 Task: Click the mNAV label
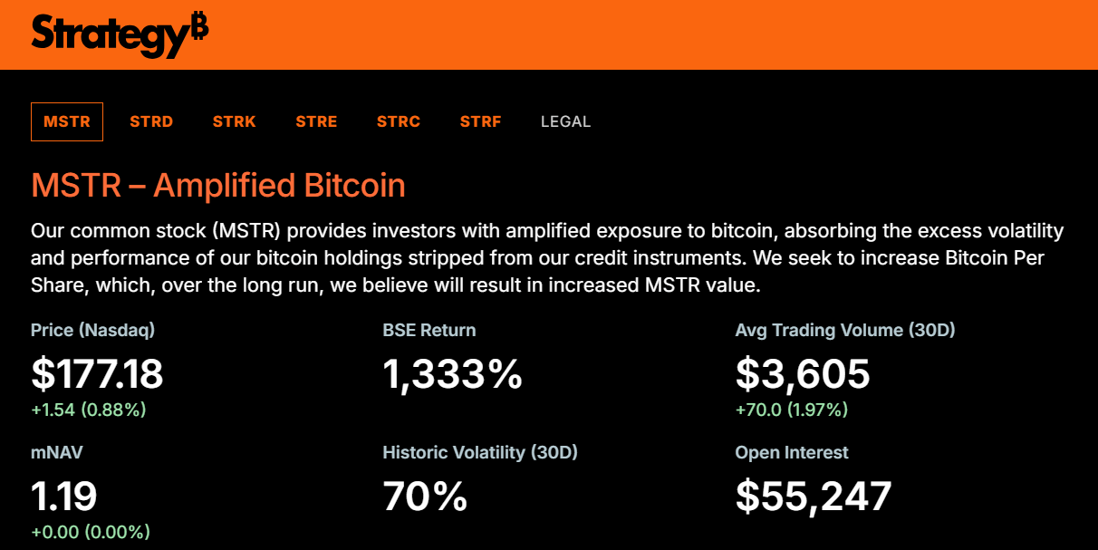point(51,452)
